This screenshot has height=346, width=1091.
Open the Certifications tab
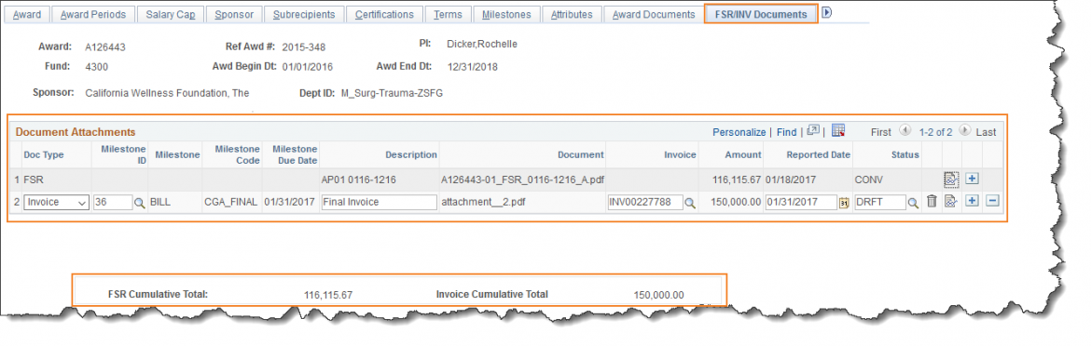[x=384, y=14]
